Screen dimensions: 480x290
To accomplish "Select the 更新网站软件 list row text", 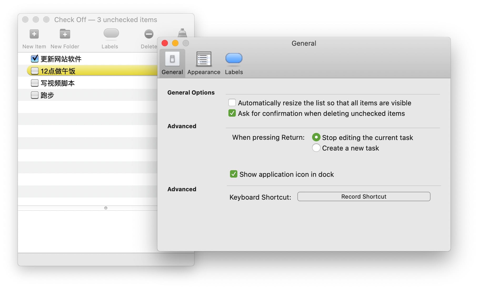I will (x=61, y=59).
